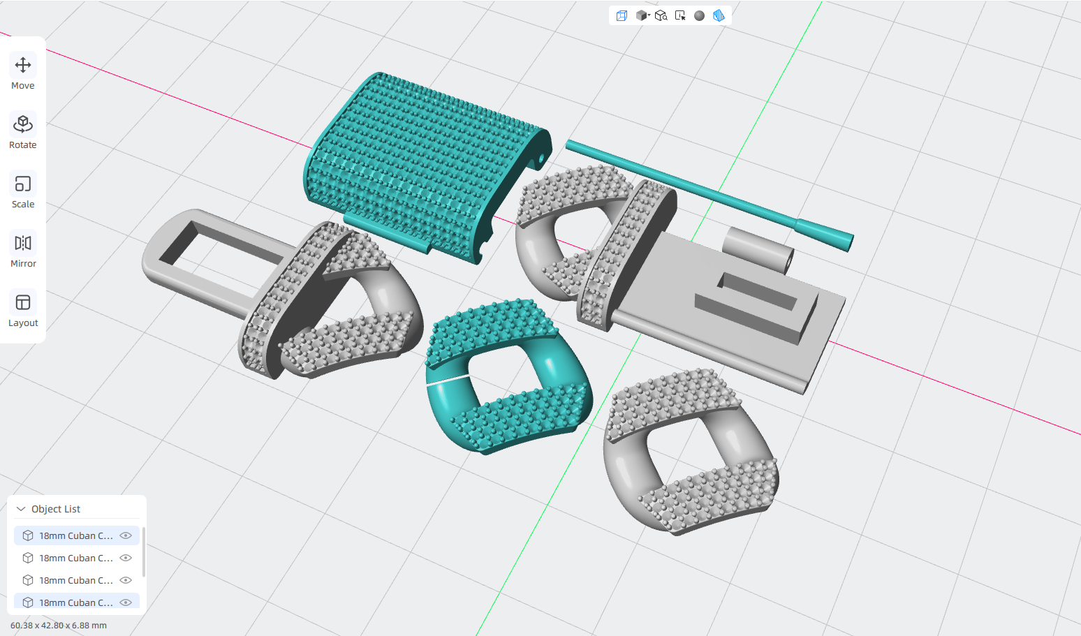Collapse the Object List panel chevron
This screenshot has width=1081, height=636.
pos(21,509)
